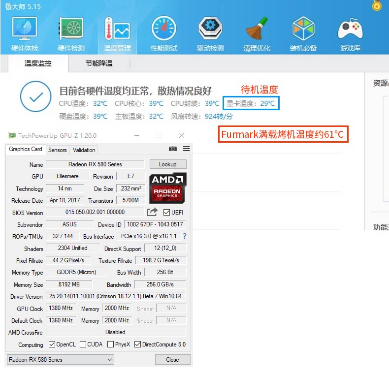Image resolution: width=389 pixels, height=375 pixels.
Task: Switch to 节能降温 tab
Action: click(99, 63)
